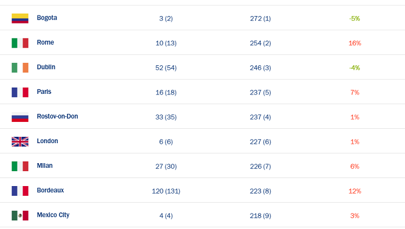Click the Mexico flag beside Mexico City
Screen dimensions: 405x229
click(20, 216)
